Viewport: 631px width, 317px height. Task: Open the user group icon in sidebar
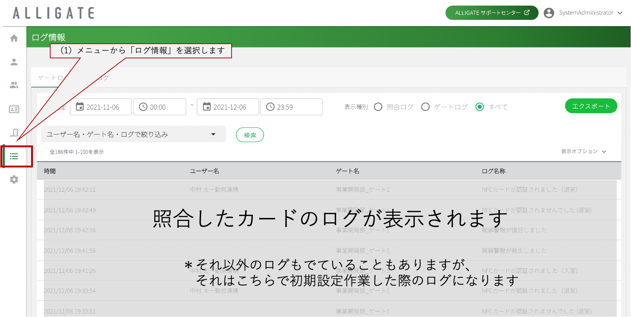(14, 85)
